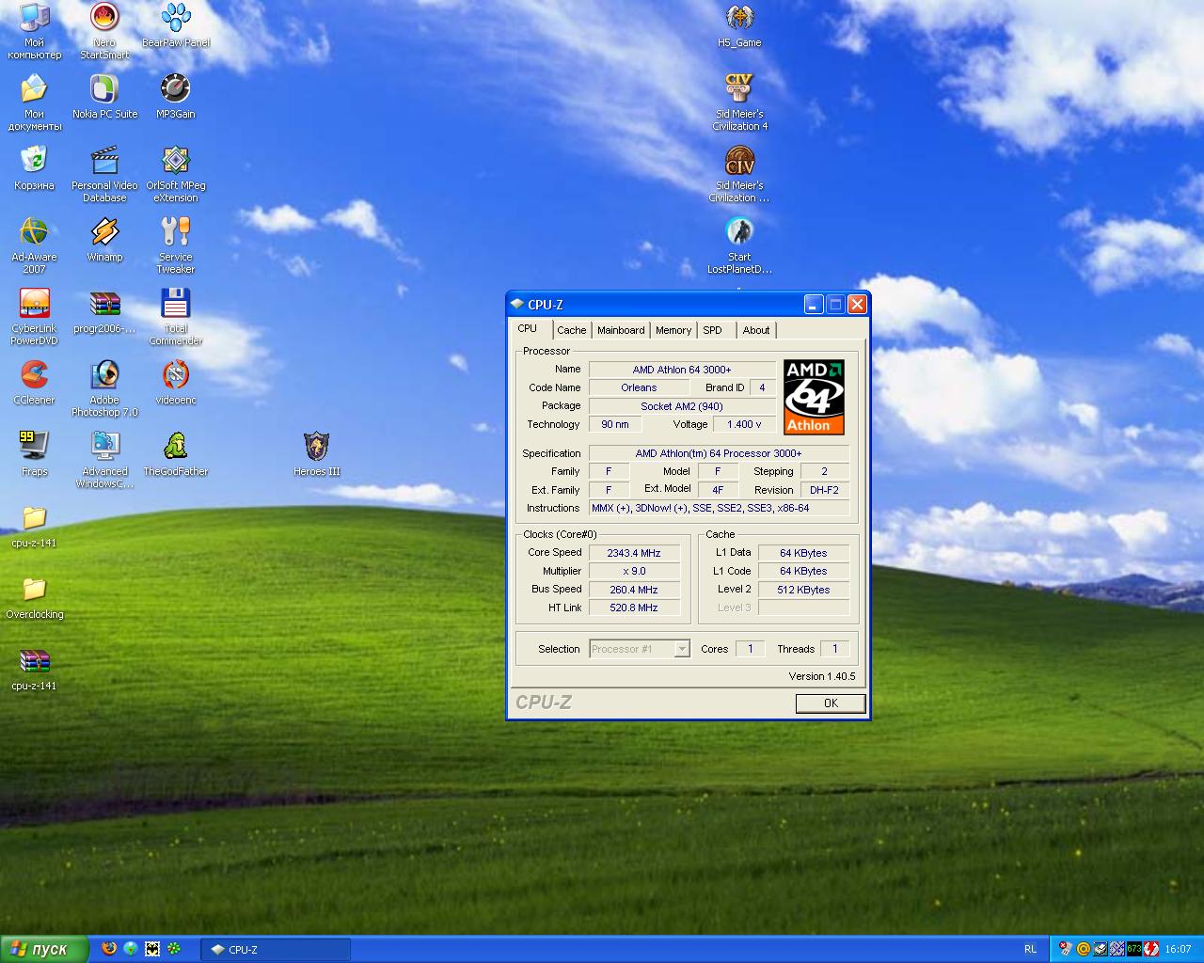Click the Level 2 value 512 KBytes
The height and width of the screenshot is (963, 1204).
click(803, 590)
